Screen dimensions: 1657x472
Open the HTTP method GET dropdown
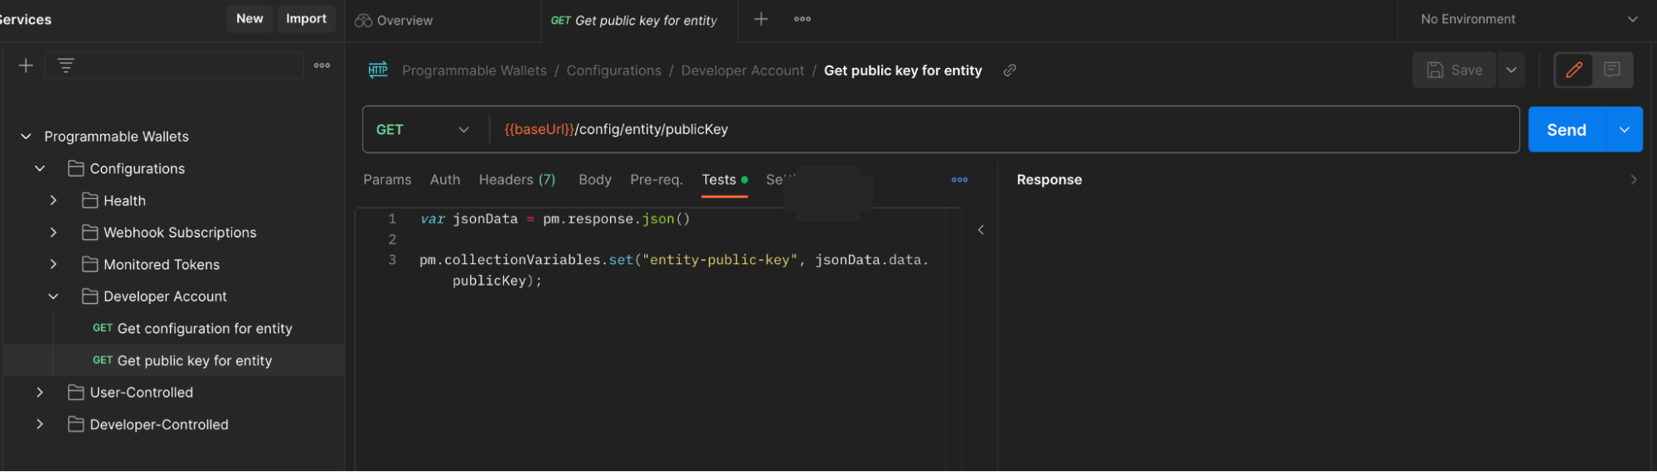[x=423, y=130]
